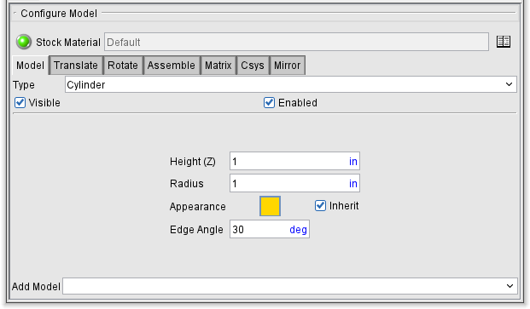Uncheck the Inherit checkbox
This screenshot has width=530, height=309.
point(320,205)
